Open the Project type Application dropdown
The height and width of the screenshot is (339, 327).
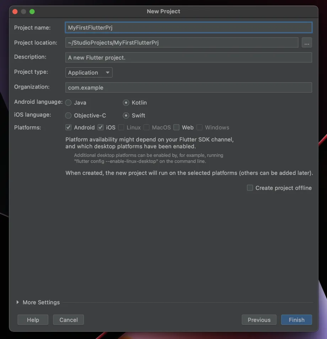point(89,73)
